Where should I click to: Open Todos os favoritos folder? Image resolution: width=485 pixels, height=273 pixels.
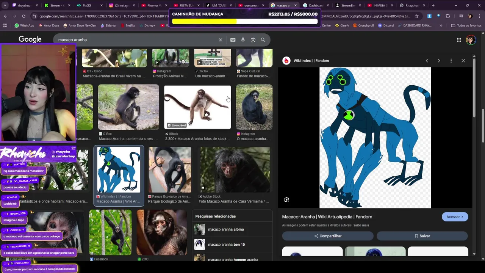click(x=466, y=25)
